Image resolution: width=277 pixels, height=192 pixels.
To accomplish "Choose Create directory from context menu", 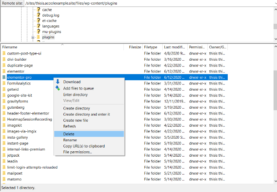I will 77,108.
